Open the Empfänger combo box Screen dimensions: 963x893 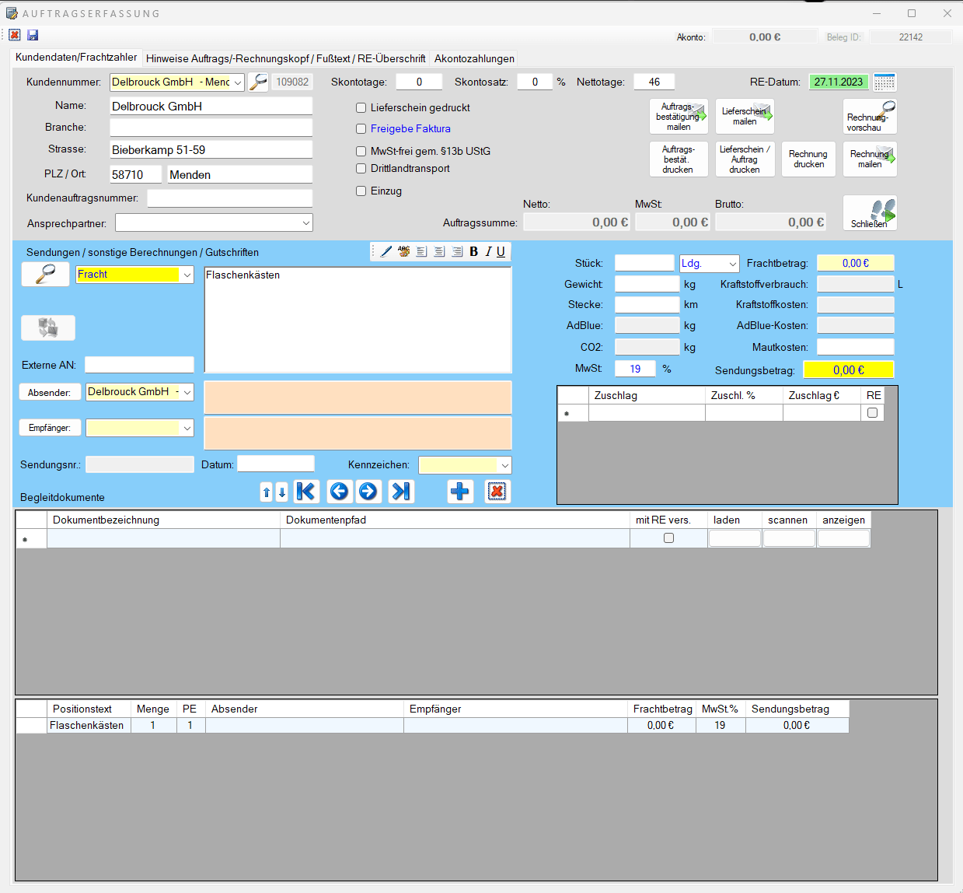pos(187,428)
